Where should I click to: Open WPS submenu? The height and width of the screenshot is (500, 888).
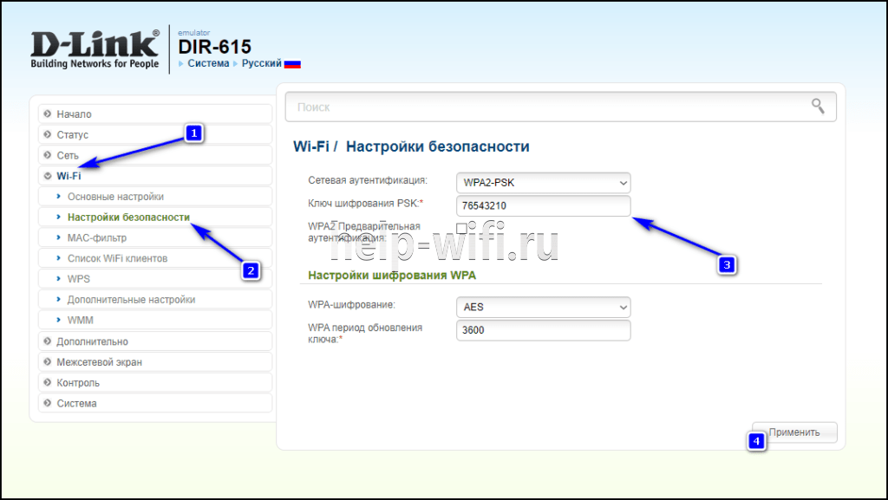click(155, 279)
